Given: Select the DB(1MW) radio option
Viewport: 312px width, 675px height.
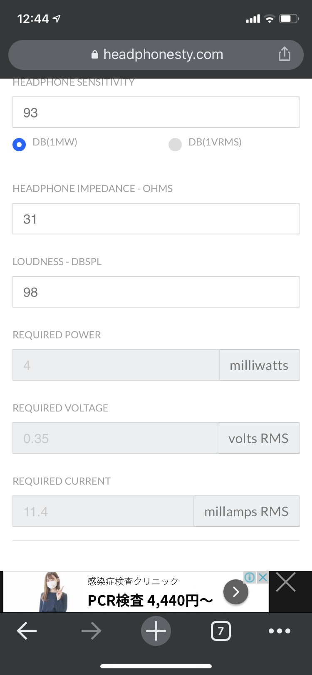Looking at the screenshot, I should 19,144.
